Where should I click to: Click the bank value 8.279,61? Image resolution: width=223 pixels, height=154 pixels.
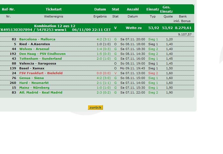click(183, 28)
